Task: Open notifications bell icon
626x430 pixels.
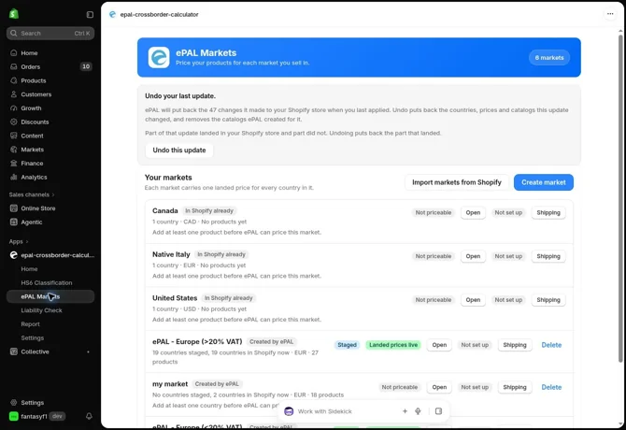Action: [x=89, y=416]
